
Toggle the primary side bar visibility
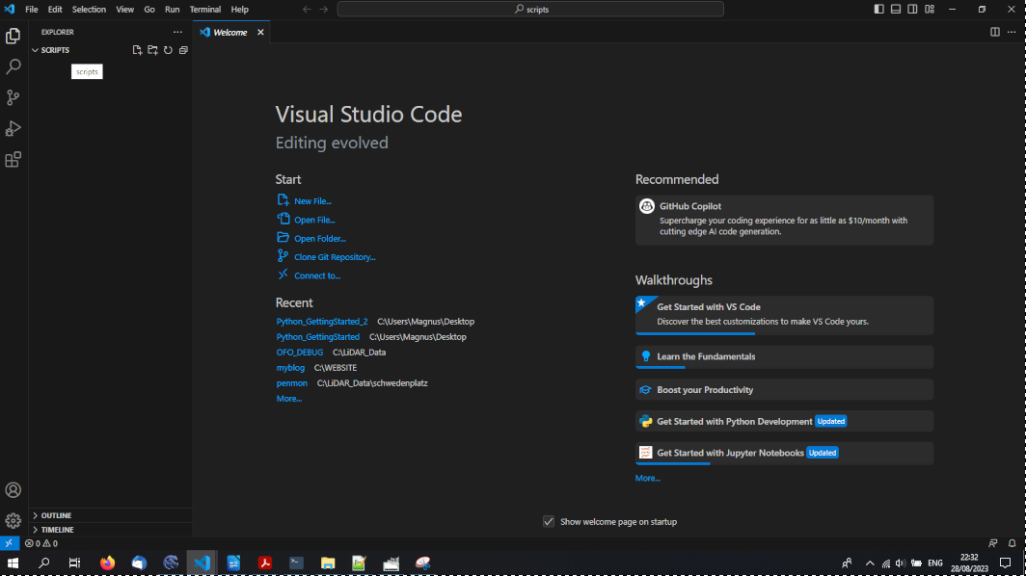pyautogui.click(x=878, y=10)
